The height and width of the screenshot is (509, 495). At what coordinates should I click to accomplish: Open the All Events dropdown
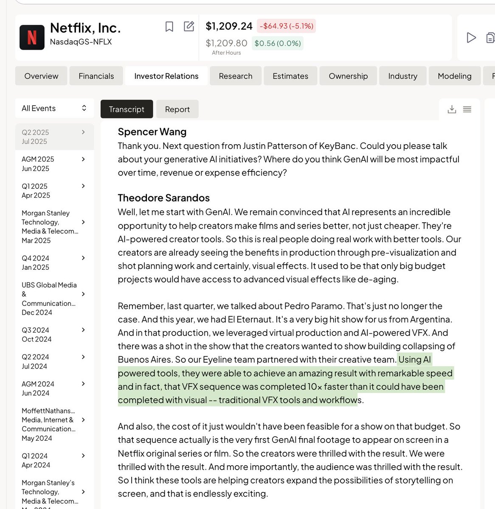[54, 108]
